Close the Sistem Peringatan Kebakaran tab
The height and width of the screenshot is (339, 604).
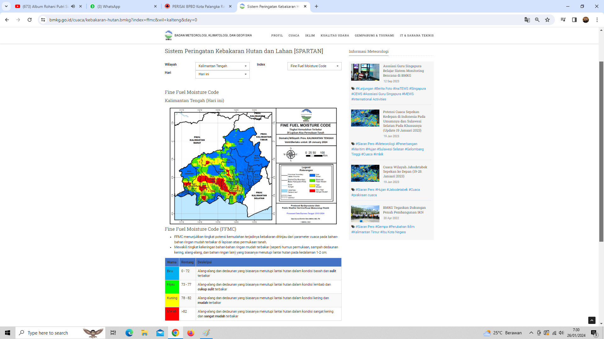(305, 6)
